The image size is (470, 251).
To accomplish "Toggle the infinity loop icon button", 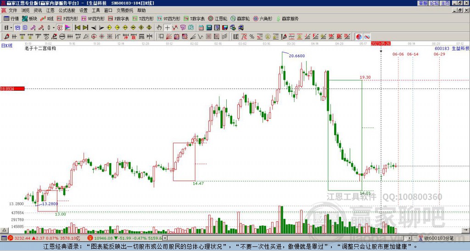I will [367, 37].
